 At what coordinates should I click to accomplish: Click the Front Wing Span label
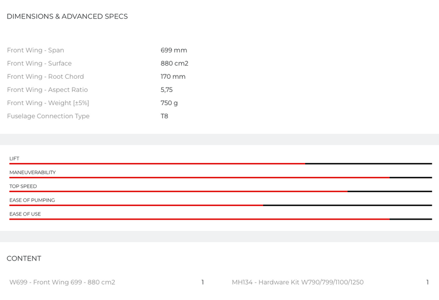coord(35,50)
